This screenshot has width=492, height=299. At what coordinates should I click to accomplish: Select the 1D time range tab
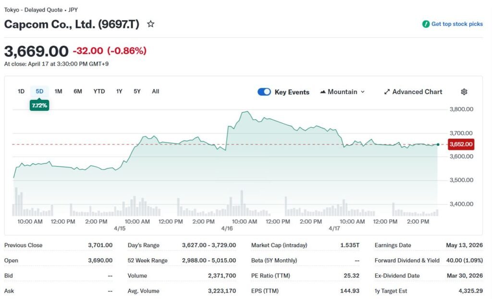[21, 91]
